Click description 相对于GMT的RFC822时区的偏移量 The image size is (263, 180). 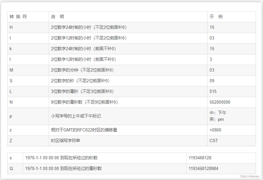(84, 130)
